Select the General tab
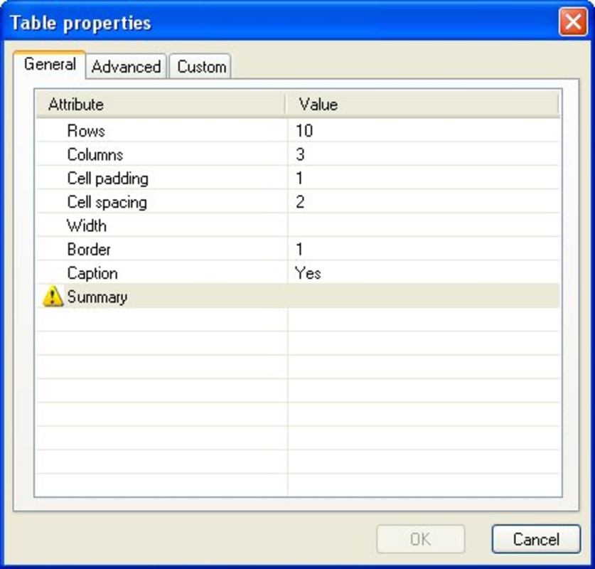Screen dimensions: 595x569 coord(49,64)
